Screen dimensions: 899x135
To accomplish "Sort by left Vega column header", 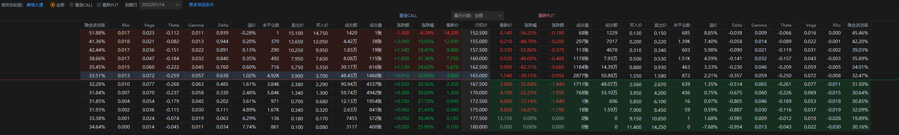I will [x=149, y=25].
